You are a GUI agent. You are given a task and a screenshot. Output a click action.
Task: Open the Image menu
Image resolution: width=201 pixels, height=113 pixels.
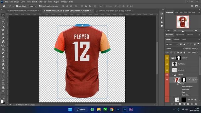(x=17, y=2)
